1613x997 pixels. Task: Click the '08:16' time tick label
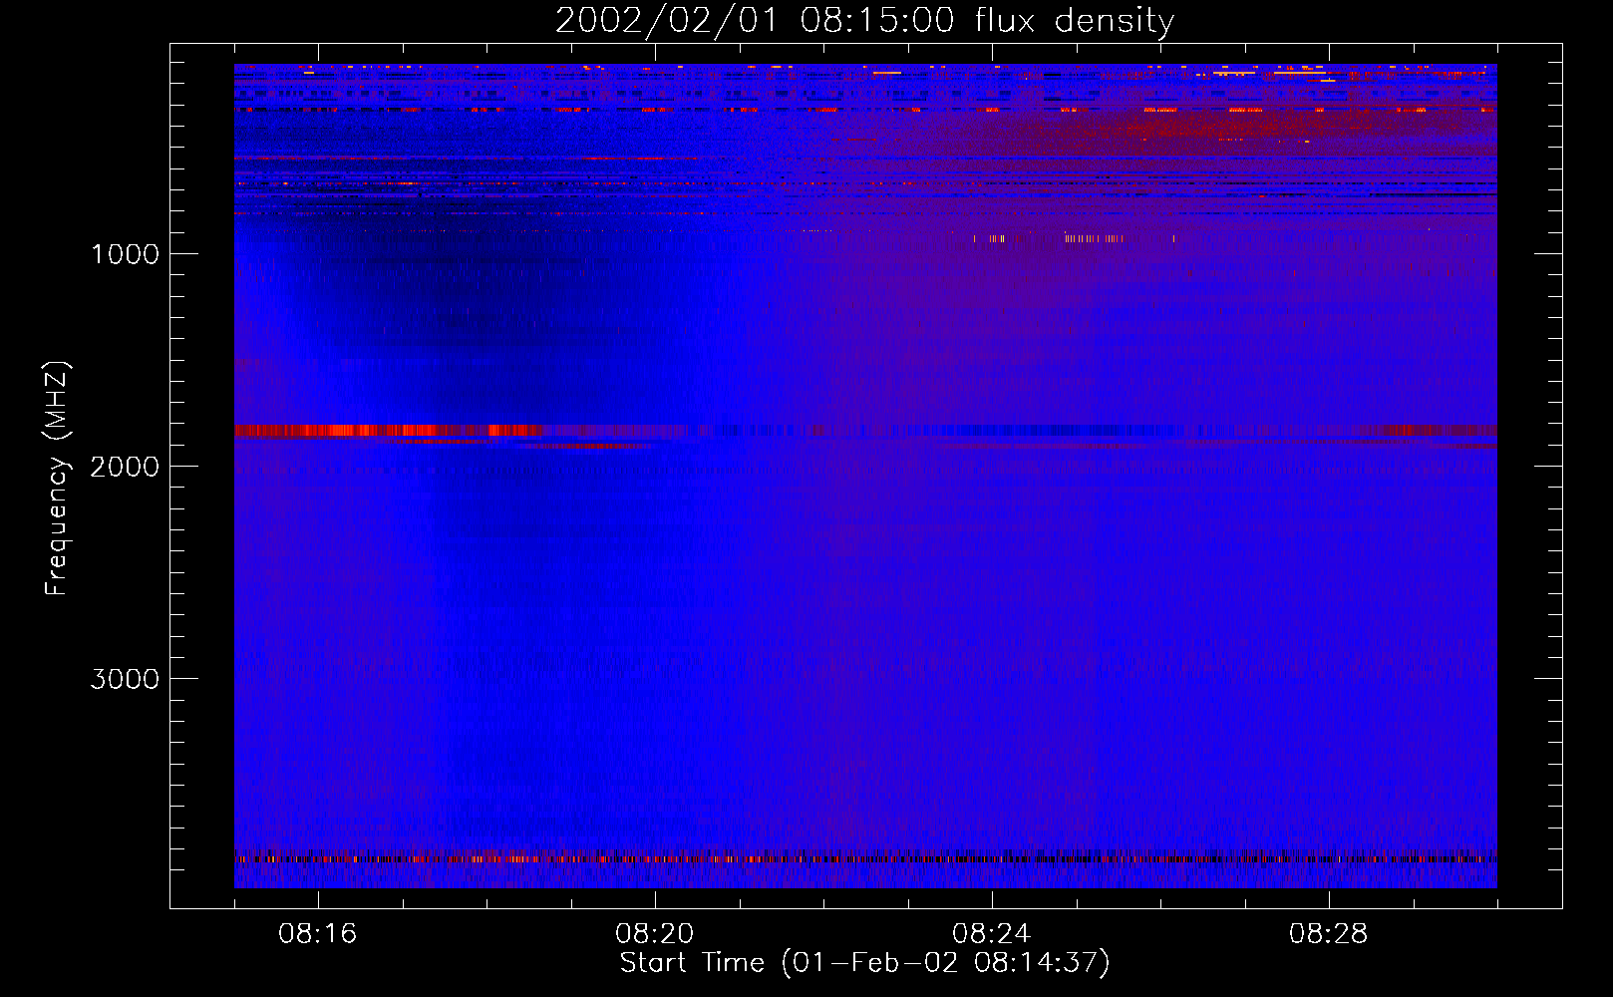click(318, 934)
